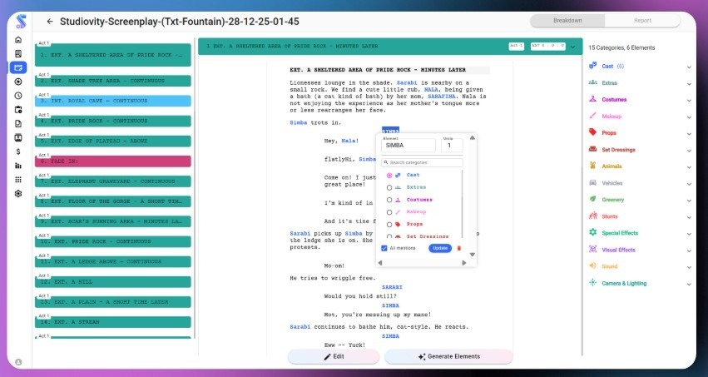
Task: Click the highlighted SARAFINA element in script
Action: (x=441, y=97)
